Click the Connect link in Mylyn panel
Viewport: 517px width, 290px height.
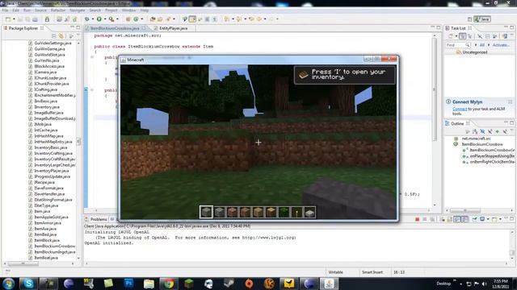(x=460, y=109)
